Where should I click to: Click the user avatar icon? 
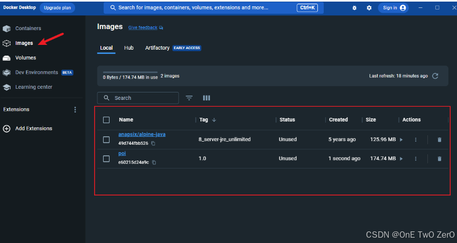(403, 8)
